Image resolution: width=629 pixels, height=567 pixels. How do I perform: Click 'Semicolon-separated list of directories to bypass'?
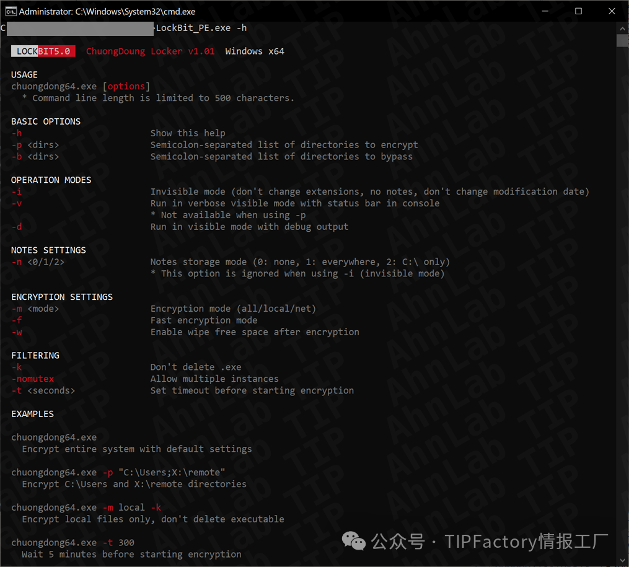point(281,156)
